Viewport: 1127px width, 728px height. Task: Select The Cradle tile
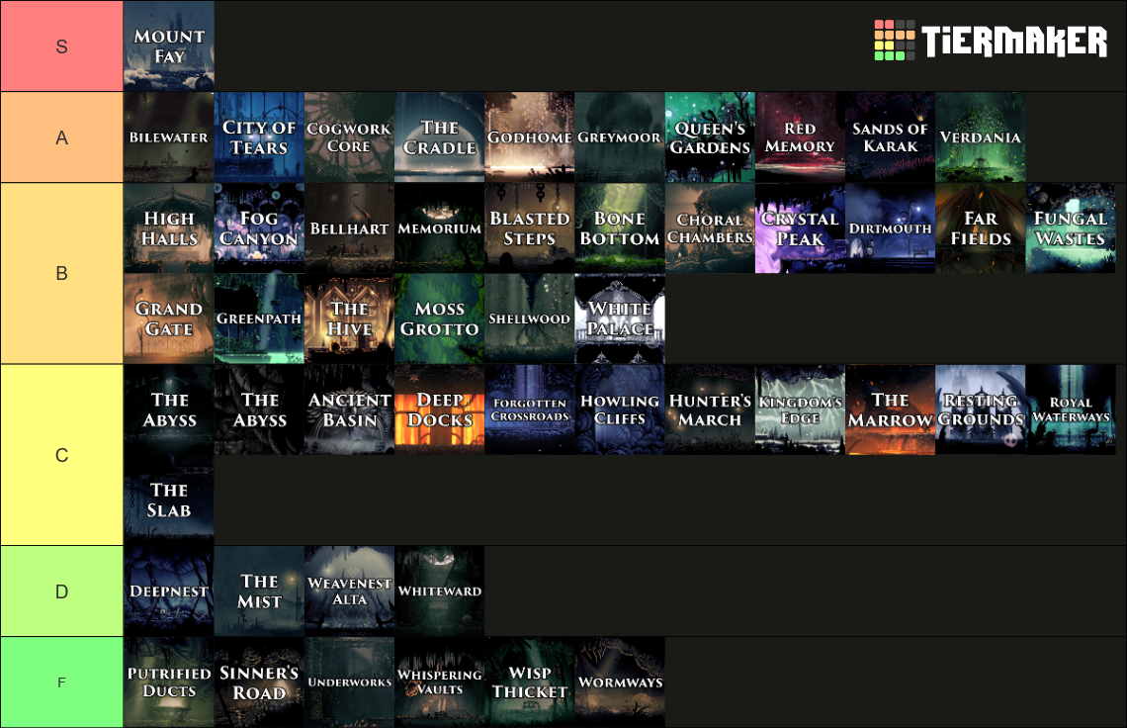pyautogui.click(x=439, y=136)
